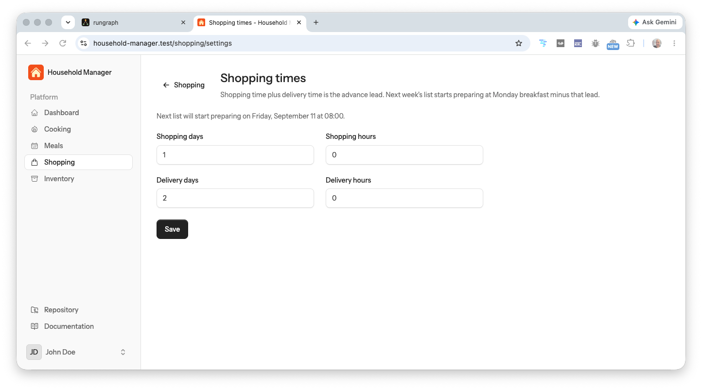Go forward in browser history
The width and height of the screenshot is (702, 390).
point(45,43)
